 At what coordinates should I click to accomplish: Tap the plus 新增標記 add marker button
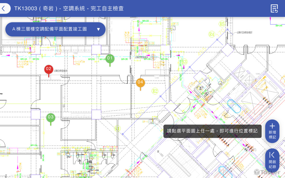pos(272,131)
